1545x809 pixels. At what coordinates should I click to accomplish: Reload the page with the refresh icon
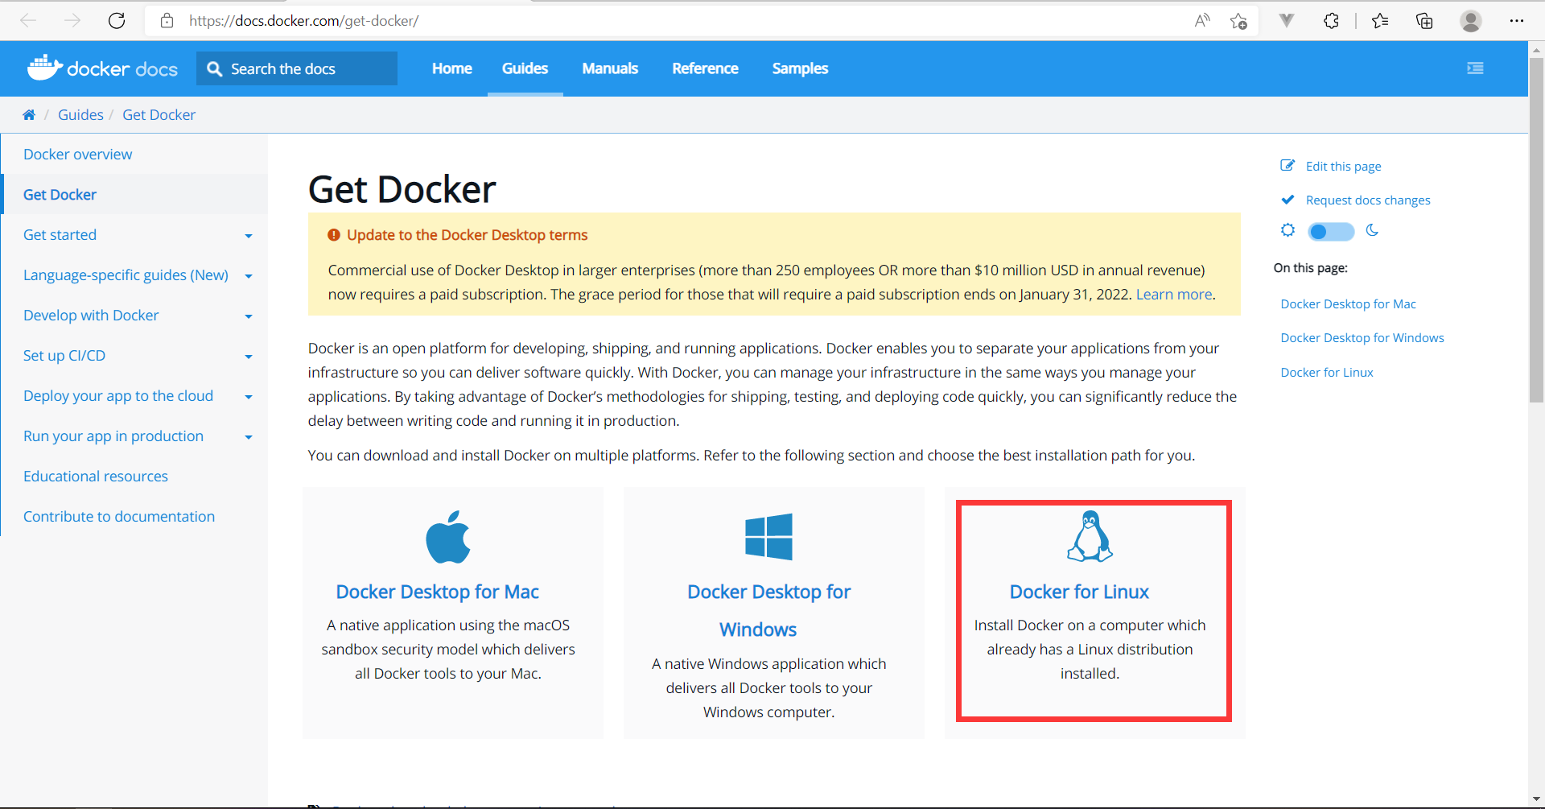[x=117, y=21]
